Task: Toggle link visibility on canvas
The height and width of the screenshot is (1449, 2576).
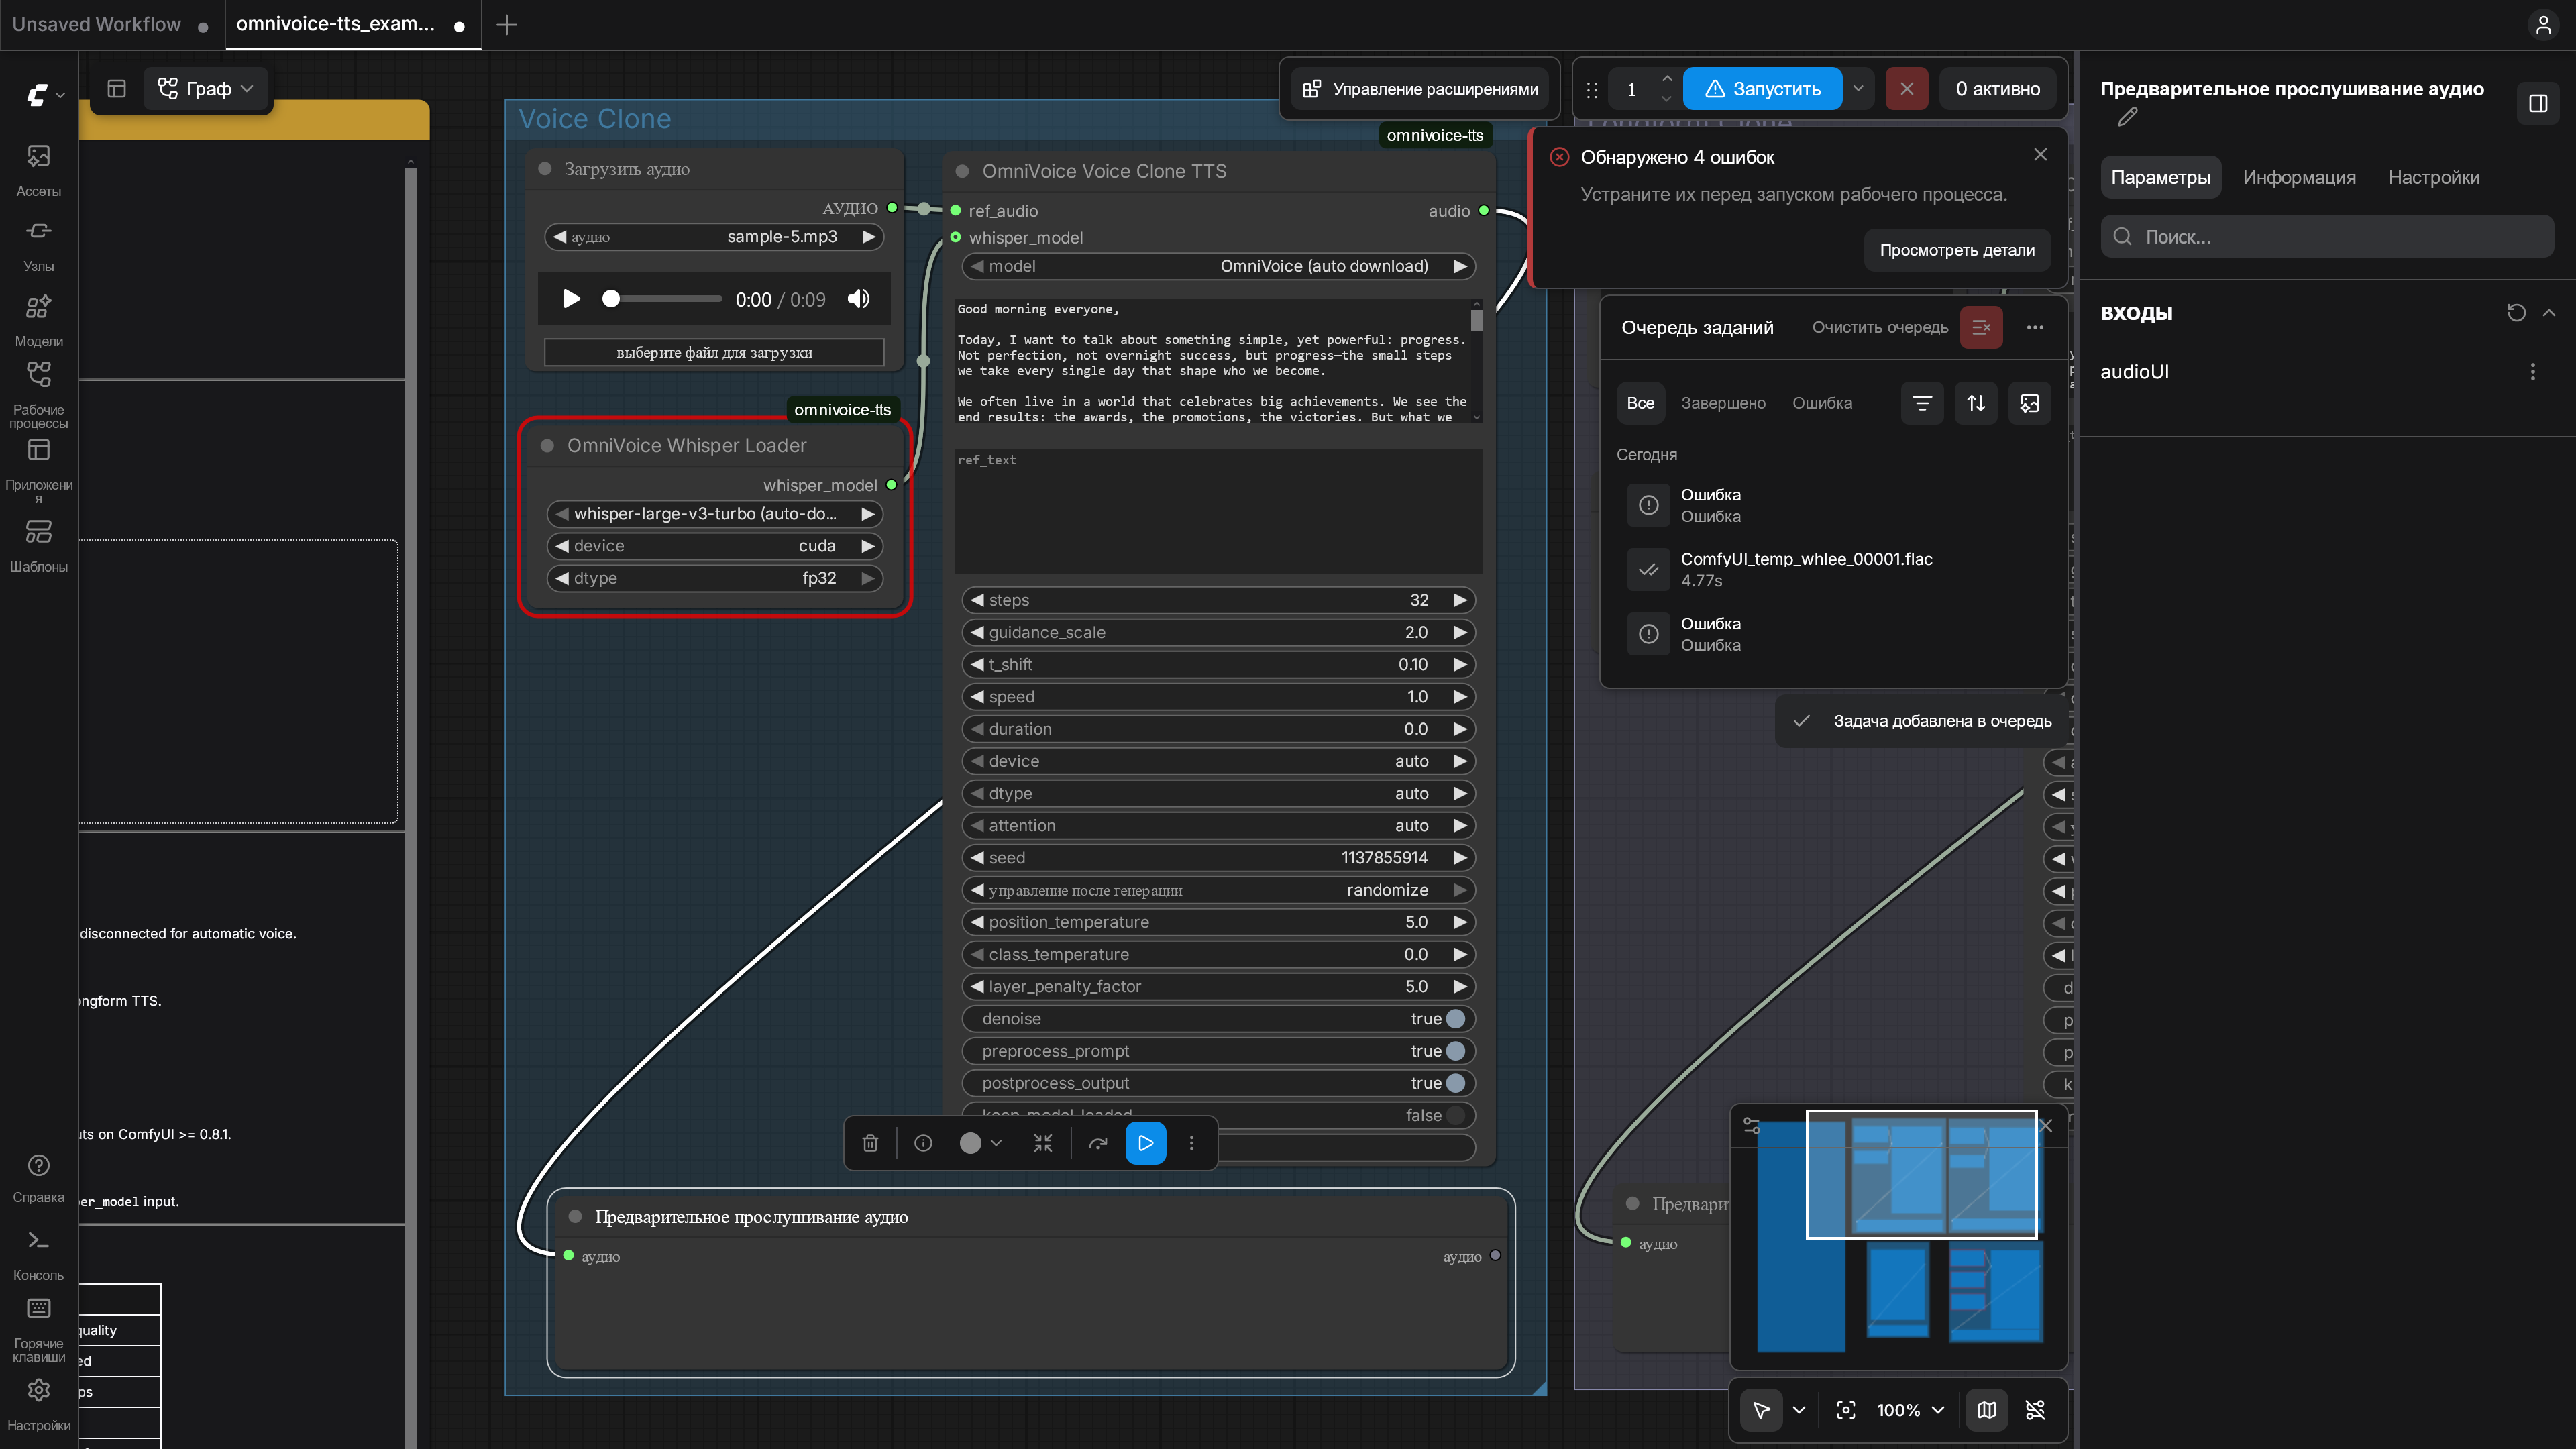Action: tap(2035, 1410)
